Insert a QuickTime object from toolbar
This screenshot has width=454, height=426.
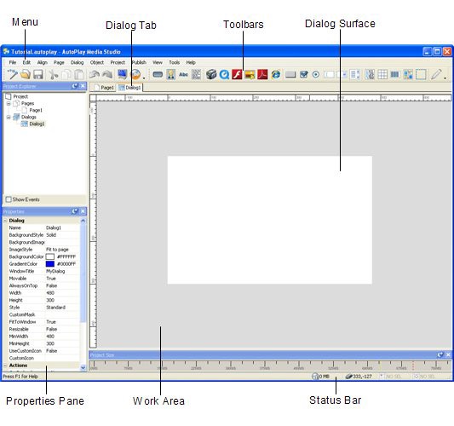[x=224, y=75]
